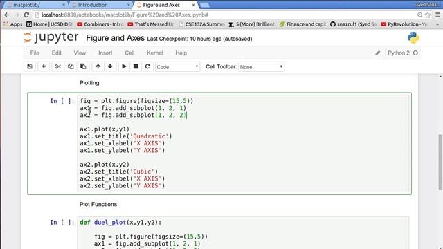Move selected cell up arrow
Viewport: 443px width, 249px height.
(x=98, y=66)
